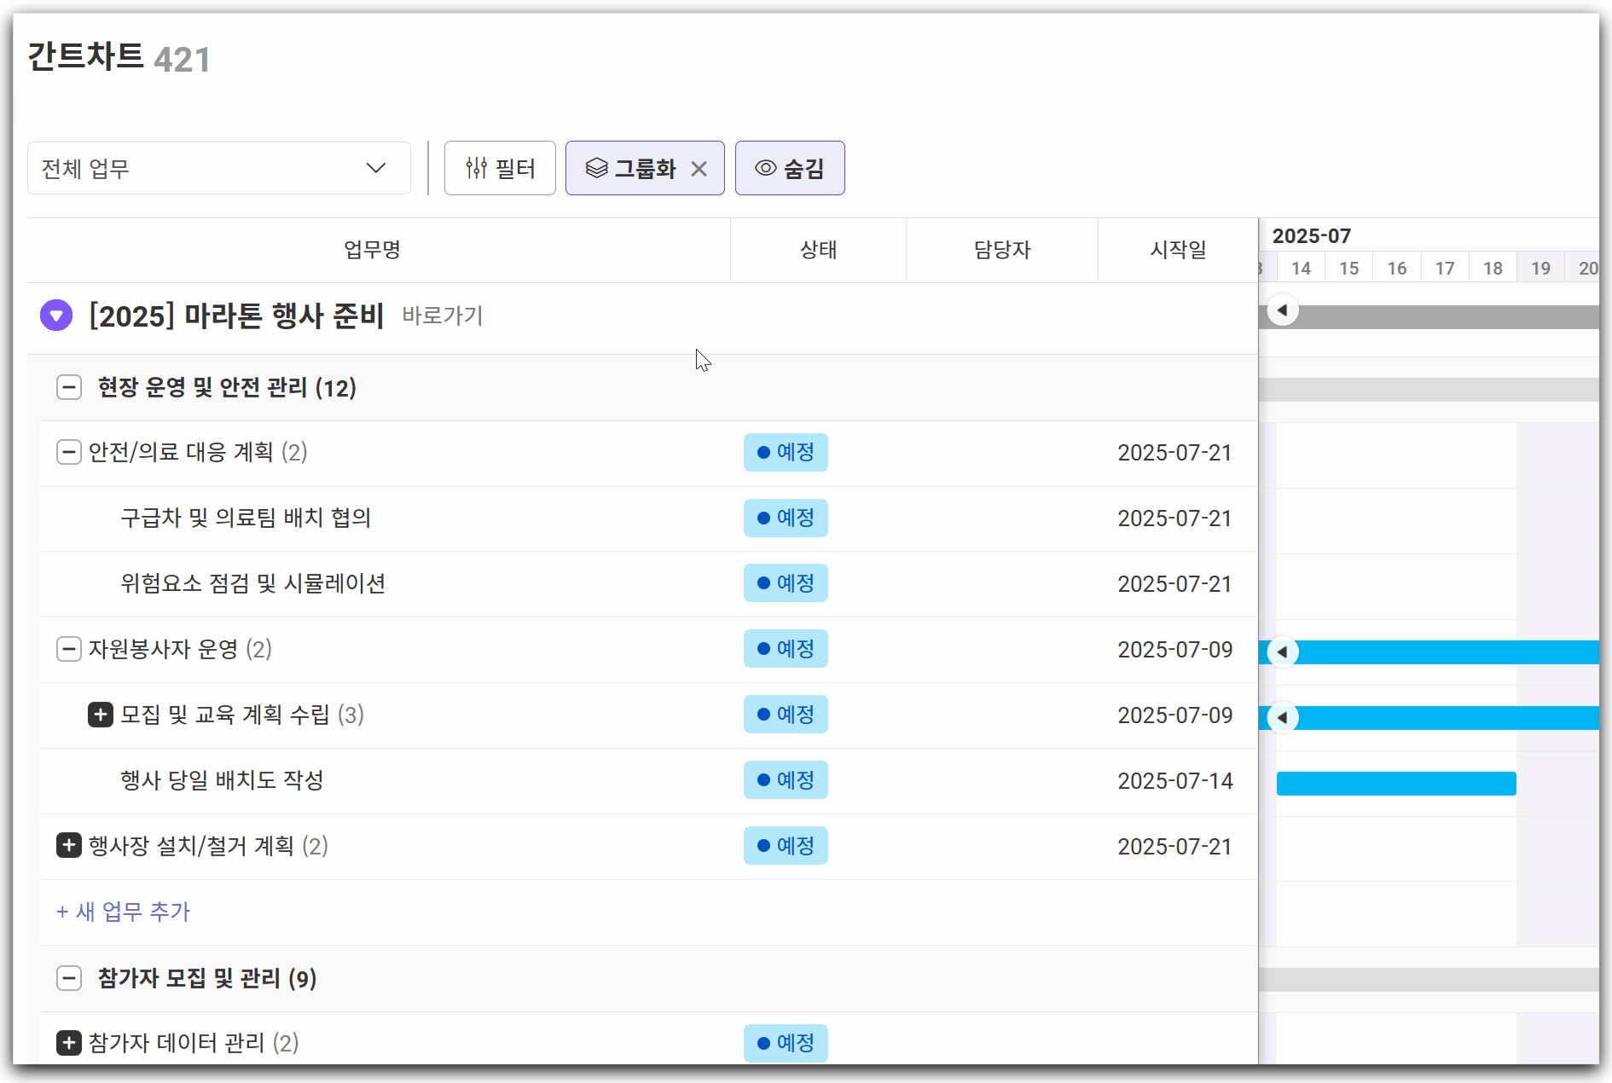Collapse the 참가자 모집 및 관리 group
The image size is (1612, 1083).
(x=69, y=978)
